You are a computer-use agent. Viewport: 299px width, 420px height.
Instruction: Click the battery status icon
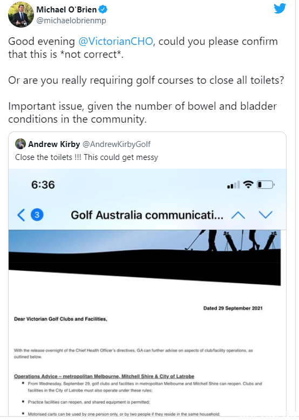tap(266, 184)
